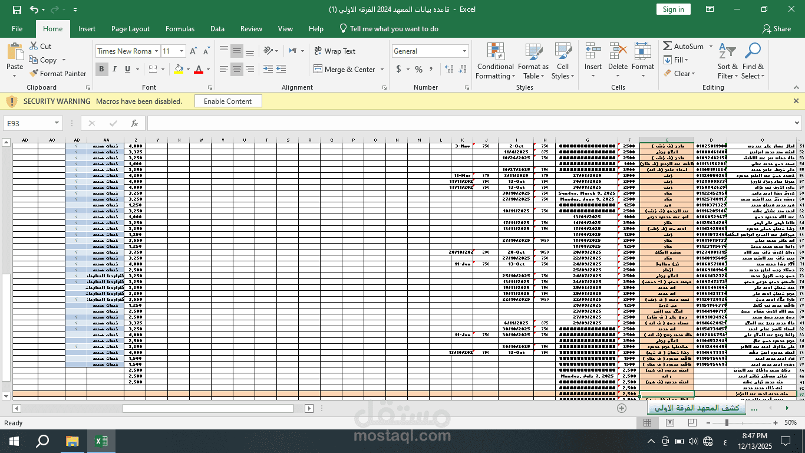The height and width of the screenshot is (453, 805).
Task: Toggle Underline formatting
Action: 128,69
